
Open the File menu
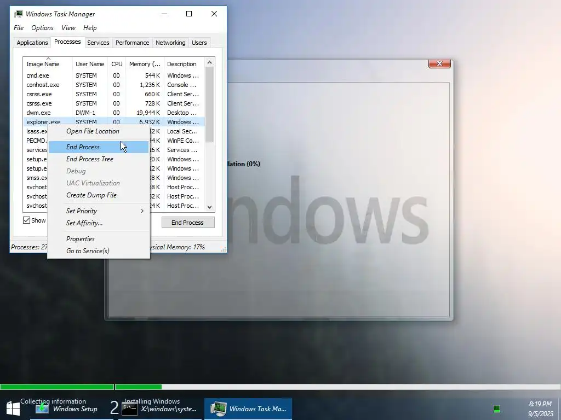pos(19,28)
